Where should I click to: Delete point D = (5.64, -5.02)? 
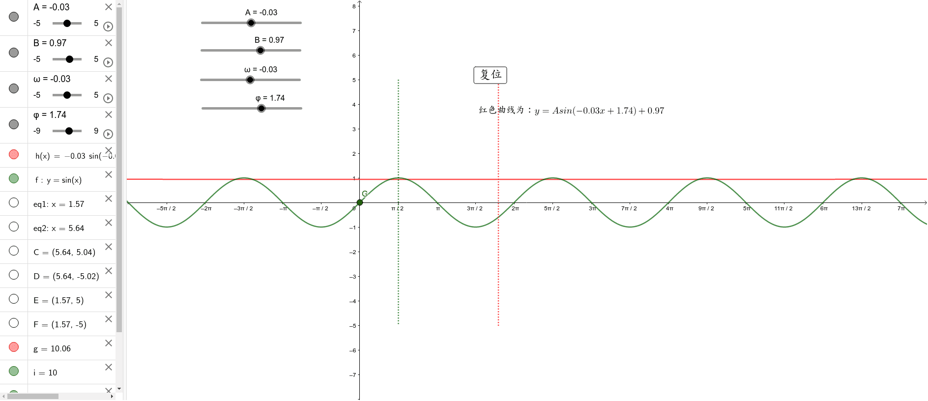coord(109,271)
